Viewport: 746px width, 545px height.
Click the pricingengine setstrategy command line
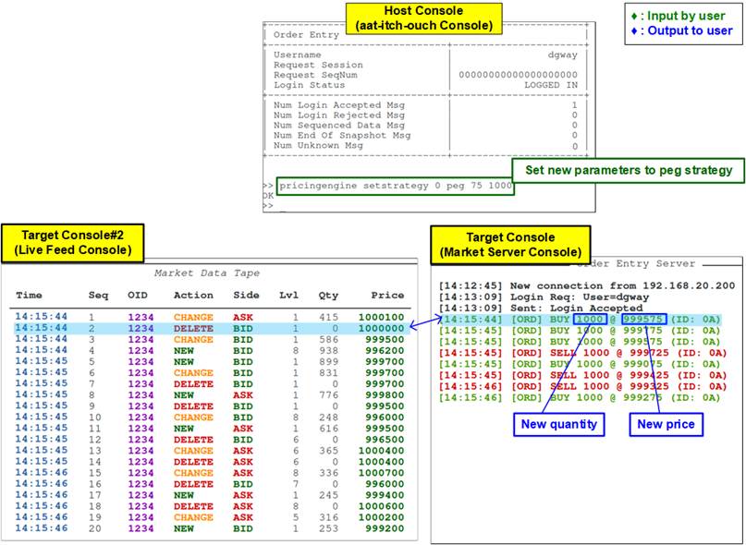(x=396, y=185)
